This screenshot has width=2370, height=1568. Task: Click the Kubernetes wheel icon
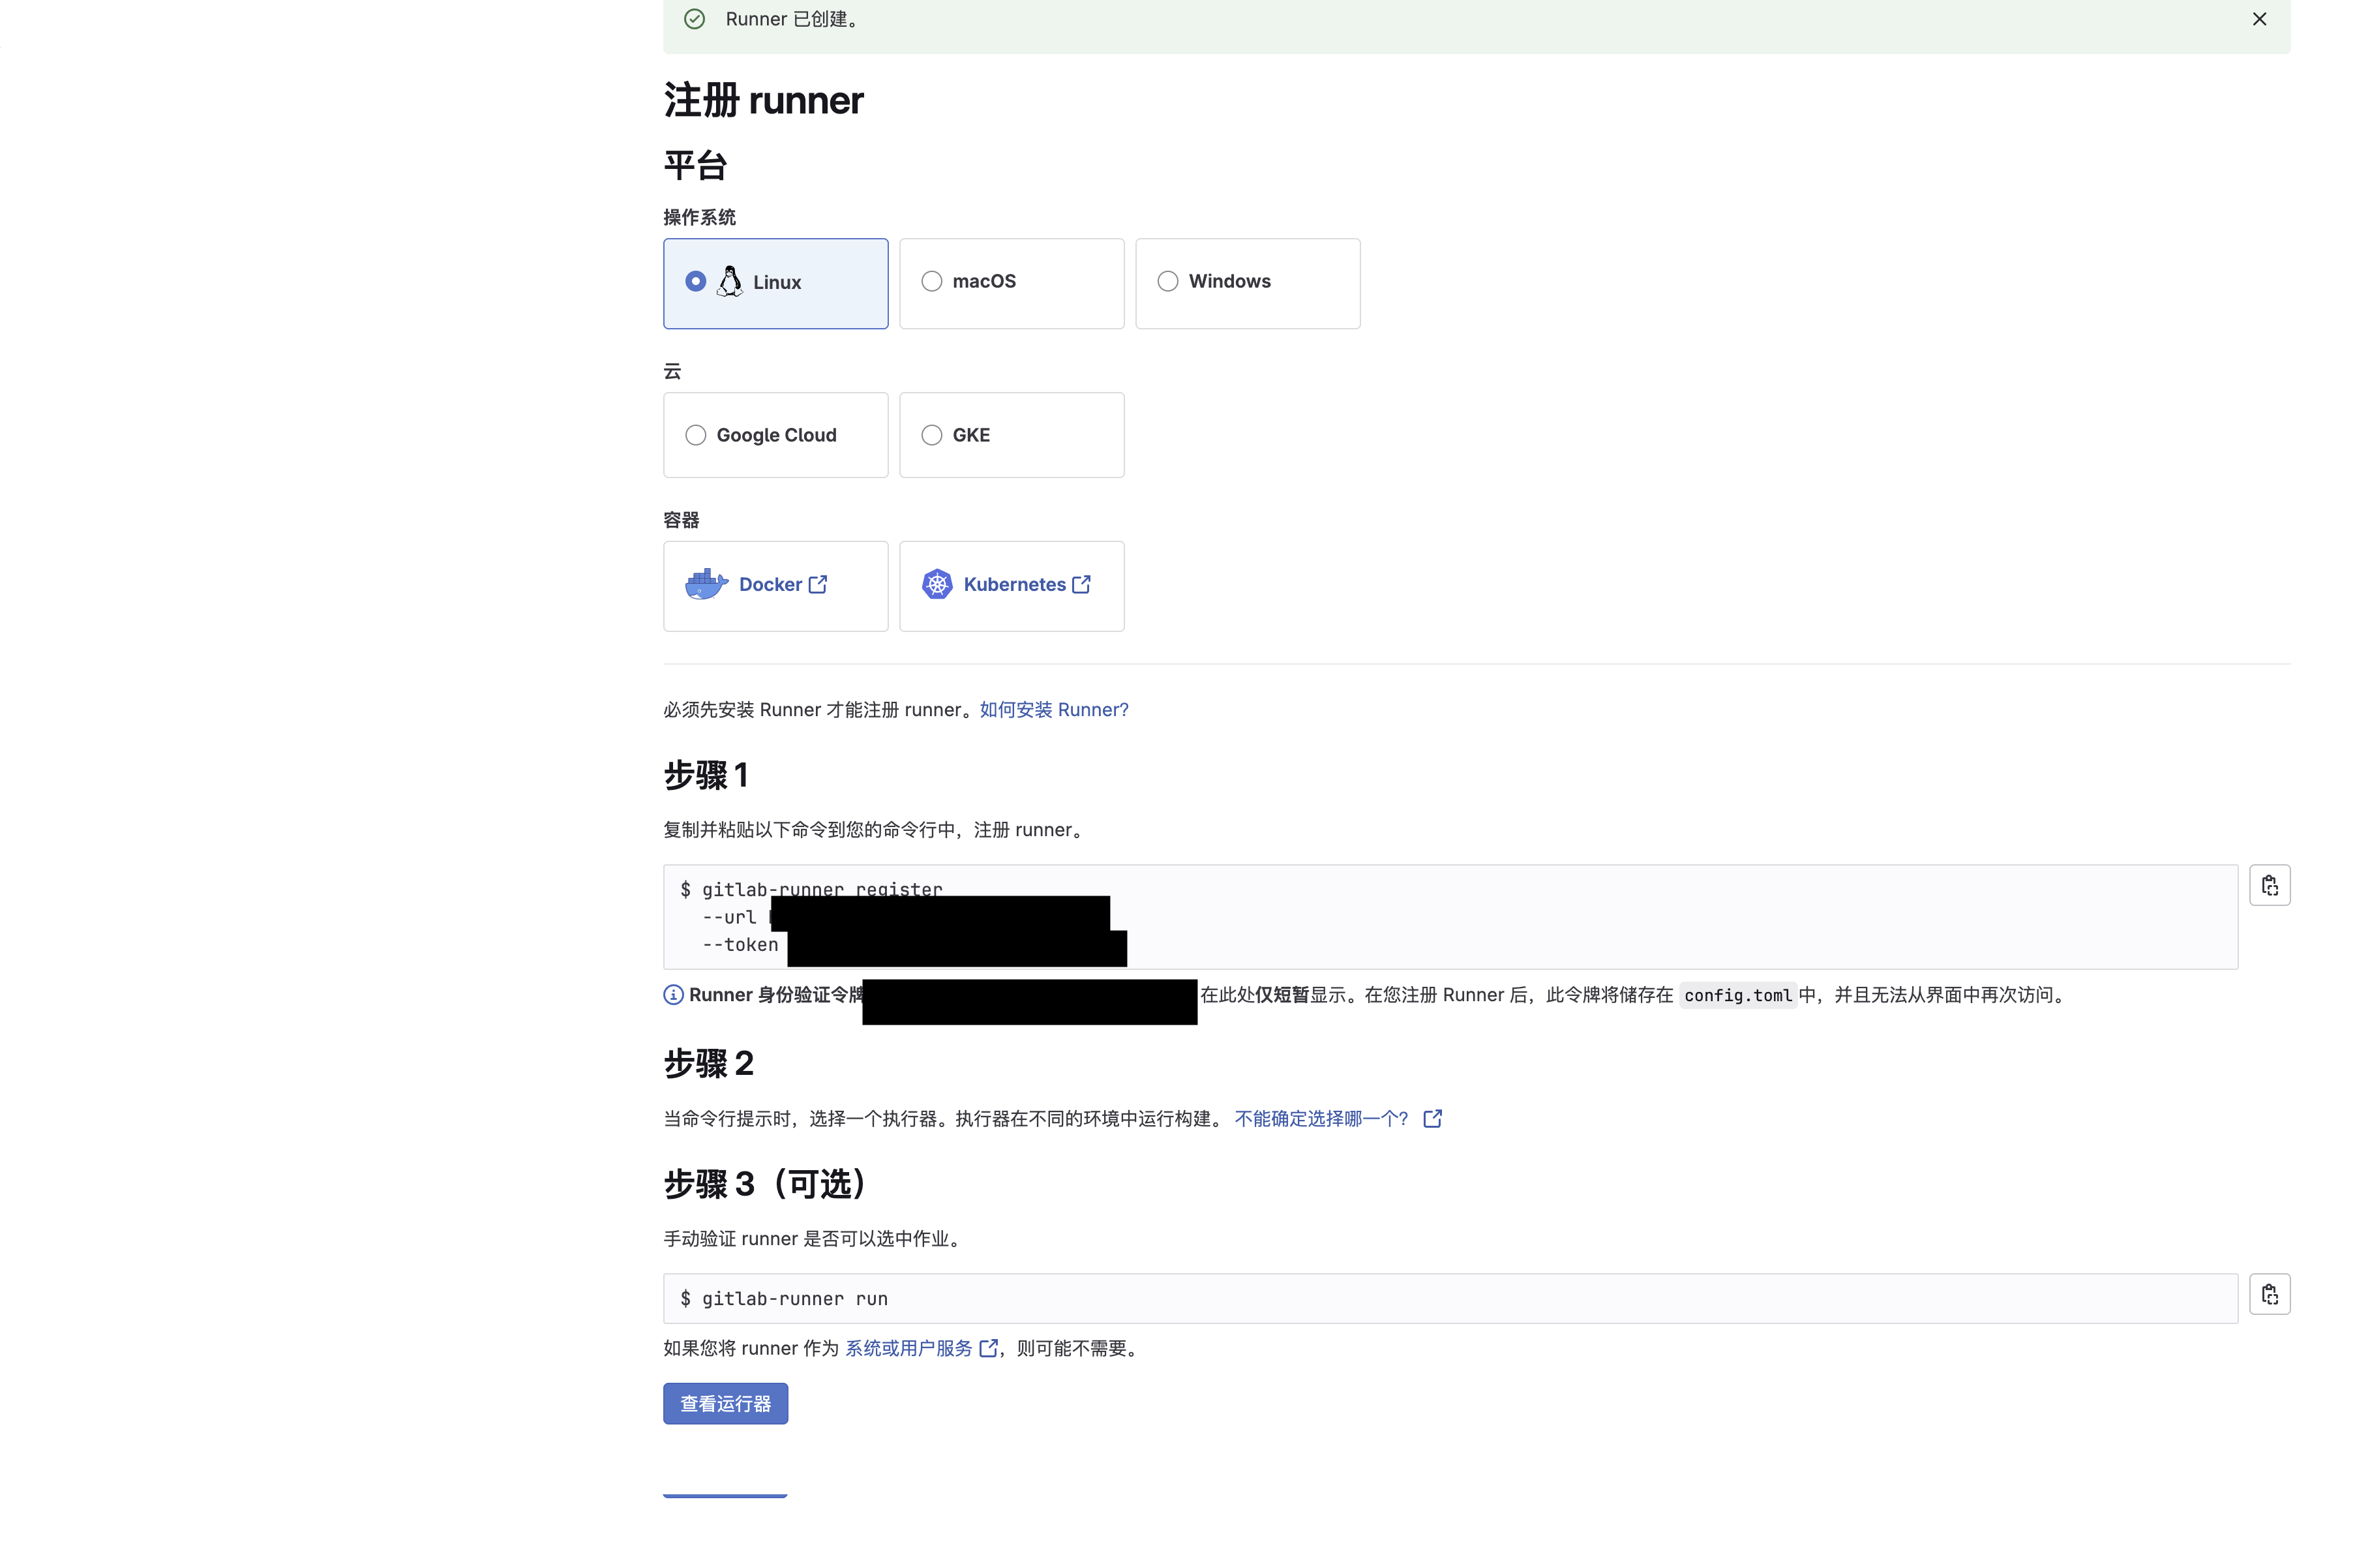937,584
